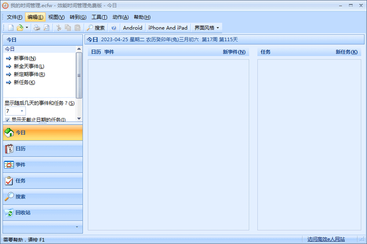Click the Print Preview toolbar icon
This screenshot has height=244, width=367.
pos(47,28)
